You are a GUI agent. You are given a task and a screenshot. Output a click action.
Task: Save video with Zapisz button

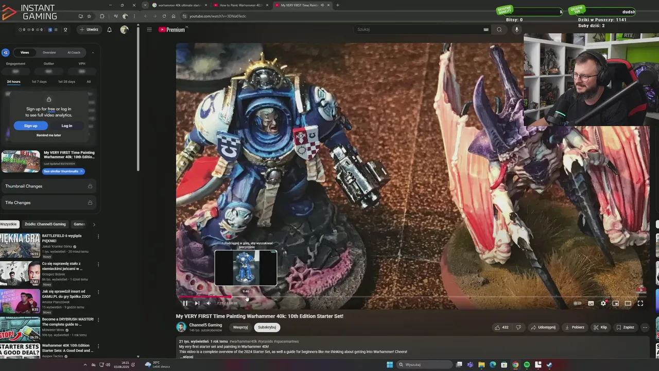coord(625,327)
